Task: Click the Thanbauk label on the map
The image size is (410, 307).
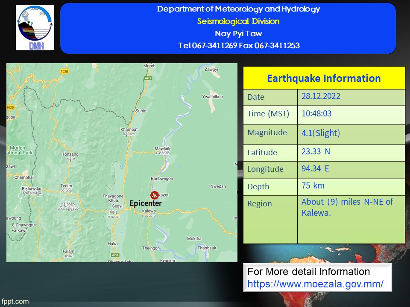Action: tap(207, 248)
